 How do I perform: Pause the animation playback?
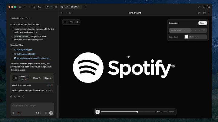[97, 112]
